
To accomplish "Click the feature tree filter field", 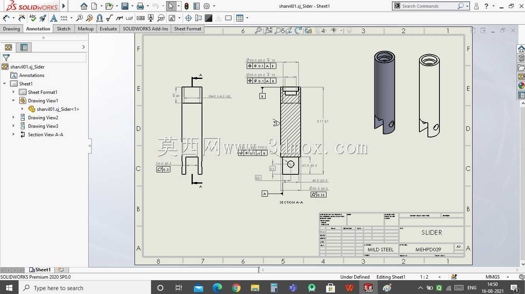I will point(44,58).
